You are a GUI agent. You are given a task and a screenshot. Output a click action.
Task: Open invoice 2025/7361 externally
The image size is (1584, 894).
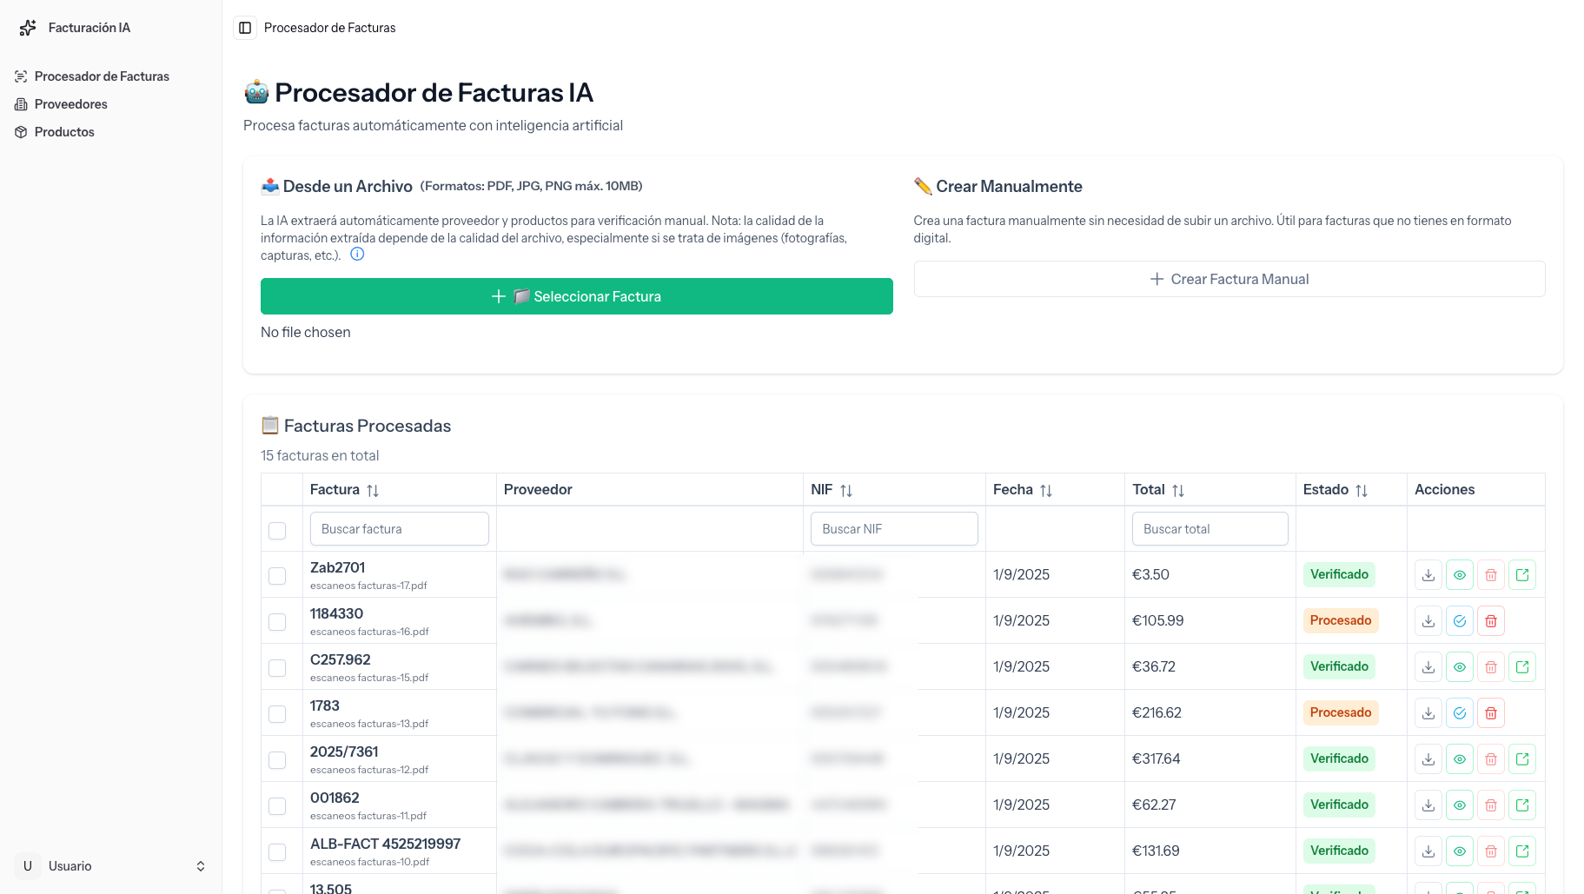tap(1522, 759)
